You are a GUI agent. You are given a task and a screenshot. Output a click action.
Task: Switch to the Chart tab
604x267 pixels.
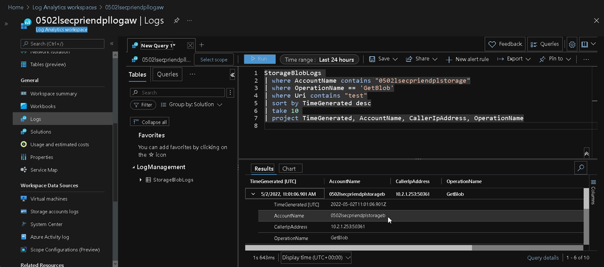click(x=289, y=169)
